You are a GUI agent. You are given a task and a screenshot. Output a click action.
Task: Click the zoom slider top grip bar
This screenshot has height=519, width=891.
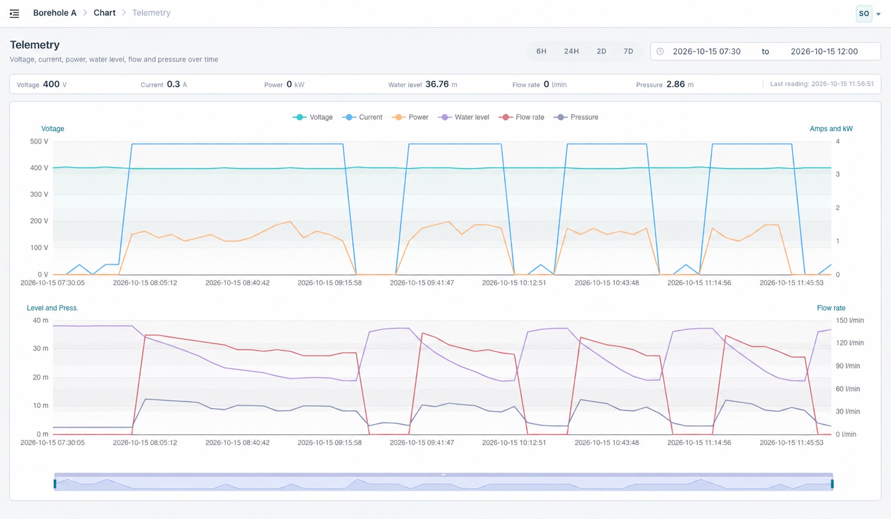(443, 475)
